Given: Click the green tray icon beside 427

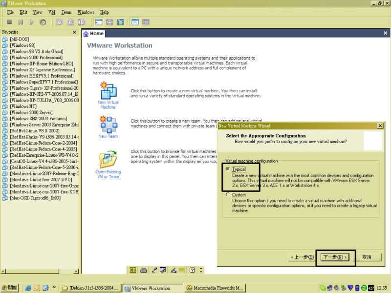Looking at the screenshot, I should coord(364,288).
